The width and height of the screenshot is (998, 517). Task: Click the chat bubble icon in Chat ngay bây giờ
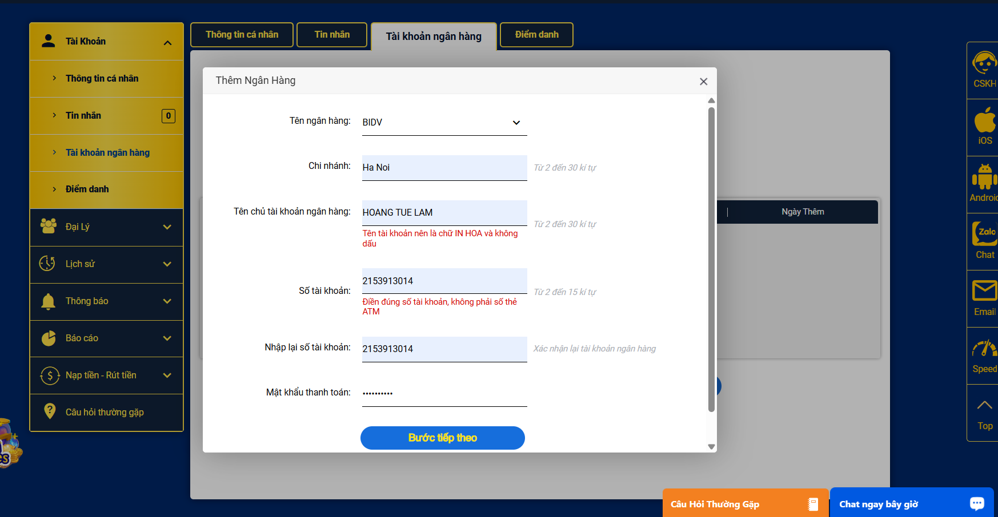[x=977, y=503]
